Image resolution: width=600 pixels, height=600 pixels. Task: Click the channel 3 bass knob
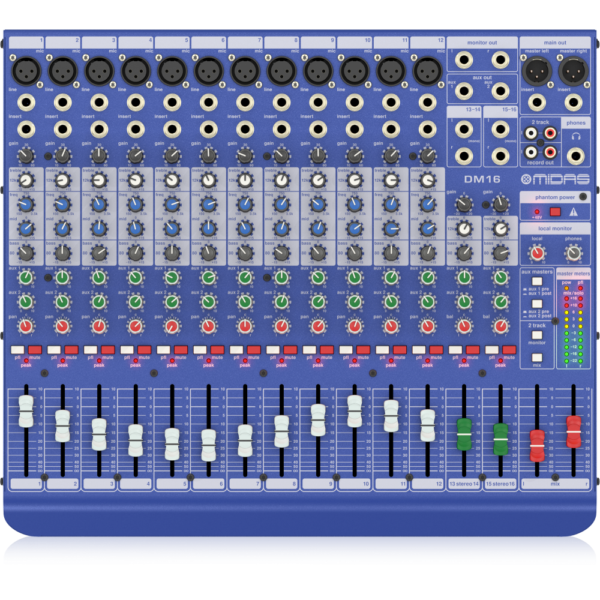click(x=99, y=253)
